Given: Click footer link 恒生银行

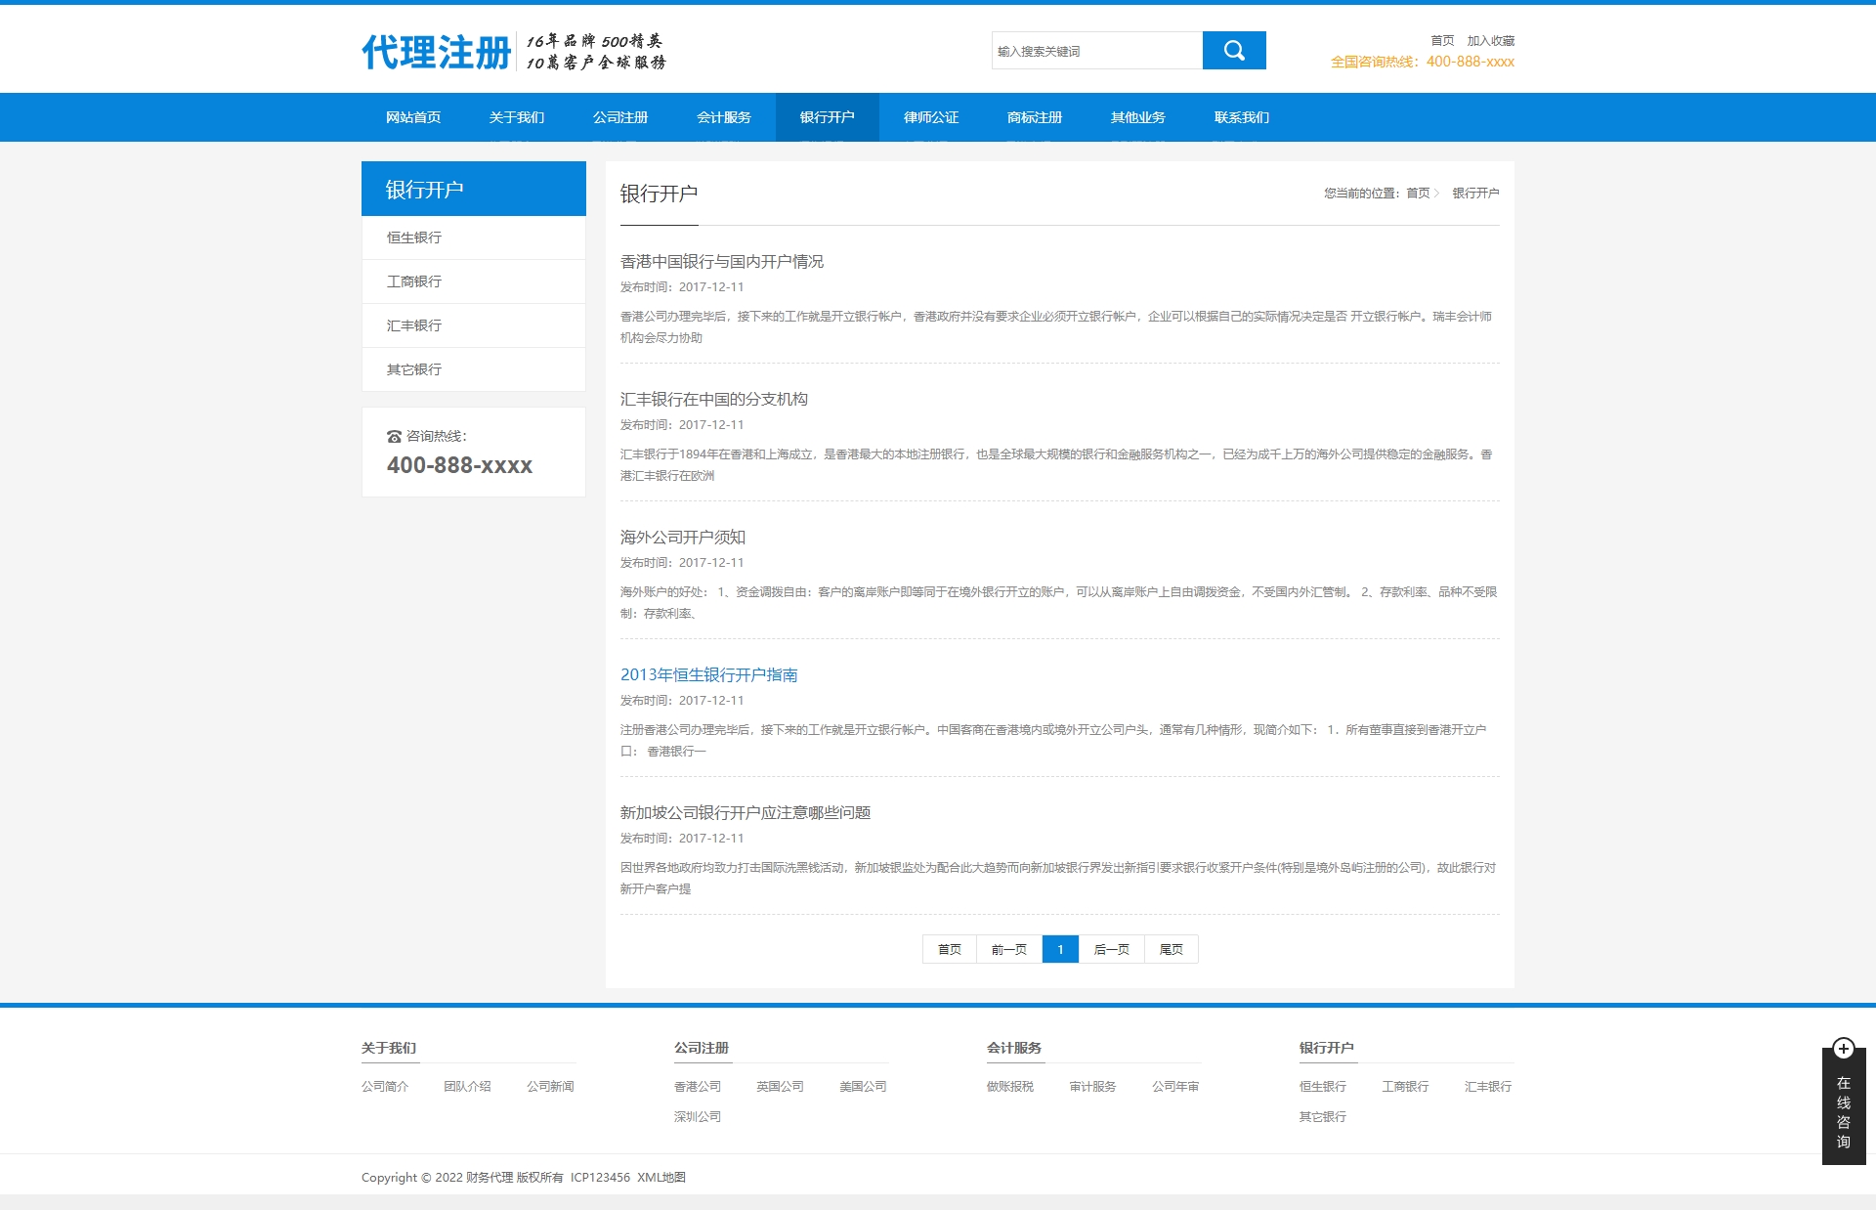Looking at the screenshot, I should 1323,1087.
